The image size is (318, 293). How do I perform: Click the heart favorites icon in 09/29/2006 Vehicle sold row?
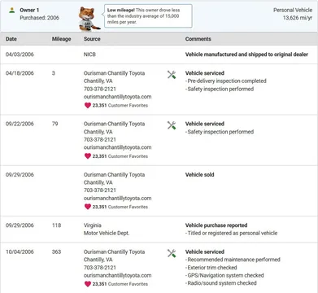pyautogui.click(x=88, y=207)
